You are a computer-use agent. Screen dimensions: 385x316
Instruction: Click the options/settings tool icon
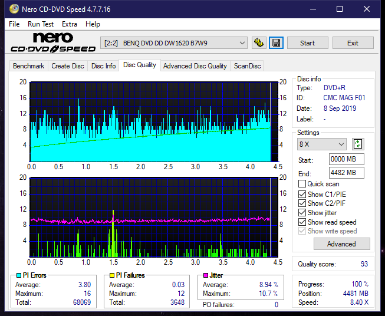[x=259, y=43]
